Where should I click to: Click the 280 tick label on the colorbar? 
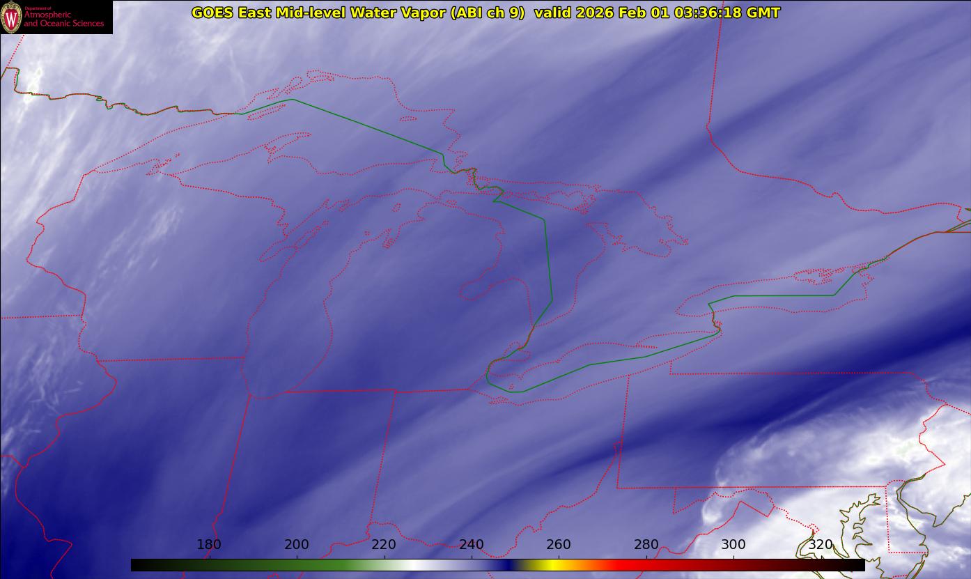click(x=646, y=544)
